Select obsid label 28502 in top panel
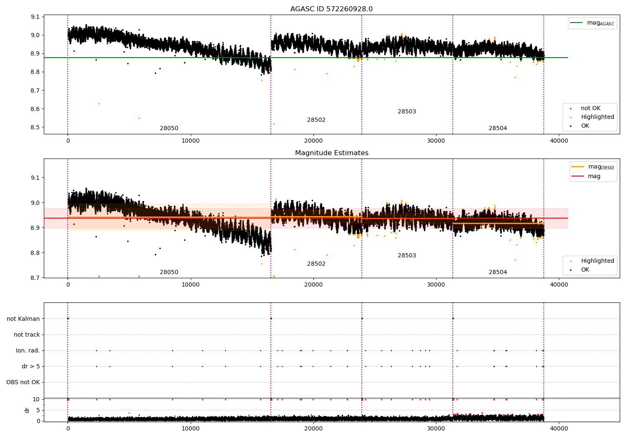This screenshot has height=438, width=626. (316, 120)
